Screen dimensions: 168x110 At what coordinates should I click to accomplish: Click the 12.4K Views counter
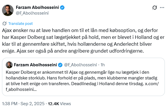(x=59, y=104)
